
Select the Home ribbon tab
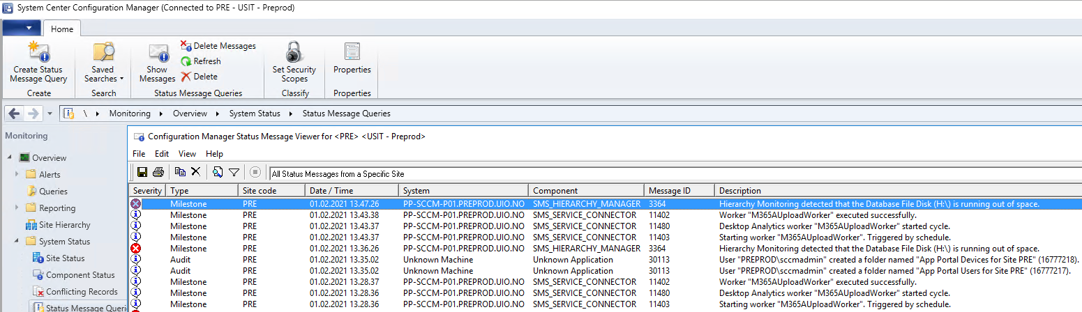62,29
